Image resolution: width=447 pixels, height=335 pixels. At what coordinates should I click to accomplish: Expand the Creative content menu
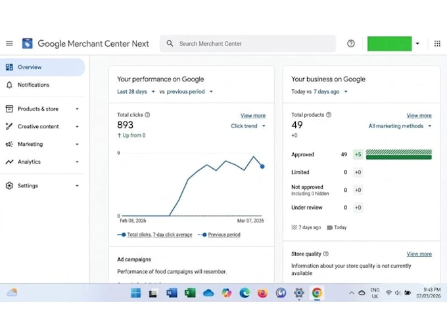point(77,127)
